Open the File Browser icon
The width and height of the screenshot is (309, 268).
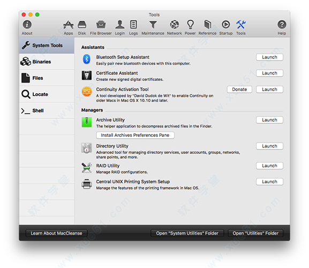(101, 25)
